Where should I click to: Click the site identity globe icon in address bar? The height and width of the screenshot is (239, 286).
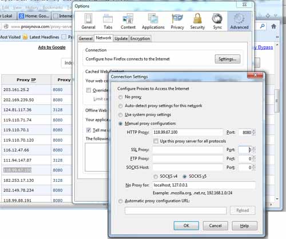point(6,26)
